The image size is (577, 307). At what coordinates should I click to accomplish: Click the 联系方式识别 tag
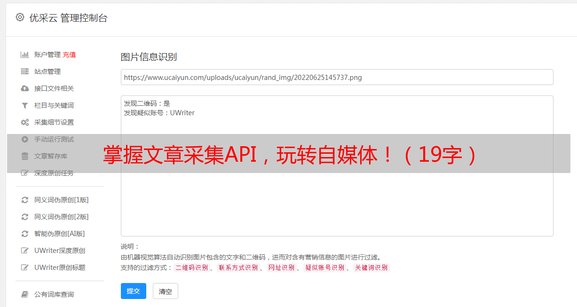[x=238, y=268]
